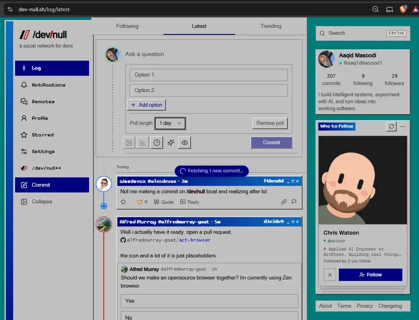419x320 pixels.
Task: Click the GitHub icon beside act-browser repo
Action: point(123,240)
